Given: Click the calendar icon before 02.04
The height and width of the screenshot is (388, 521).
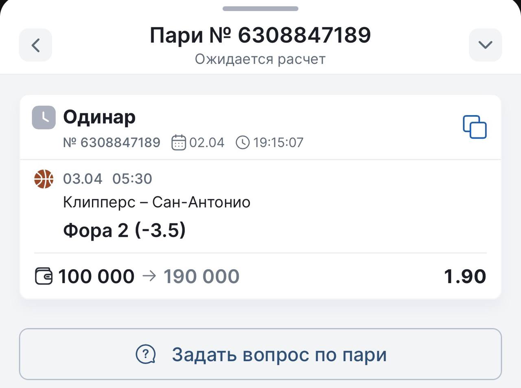Looking at the screenshot, I should (179, 142).
